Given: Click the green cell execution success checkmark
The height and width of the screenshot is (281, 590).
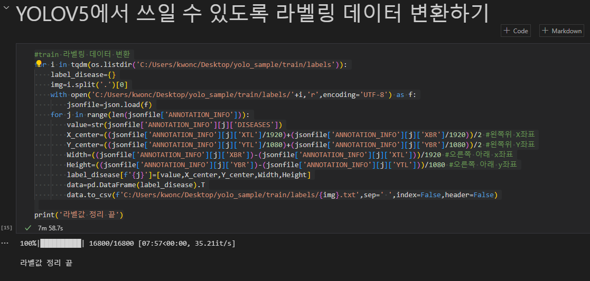Looking at the screenshot, I should (27, 228).
